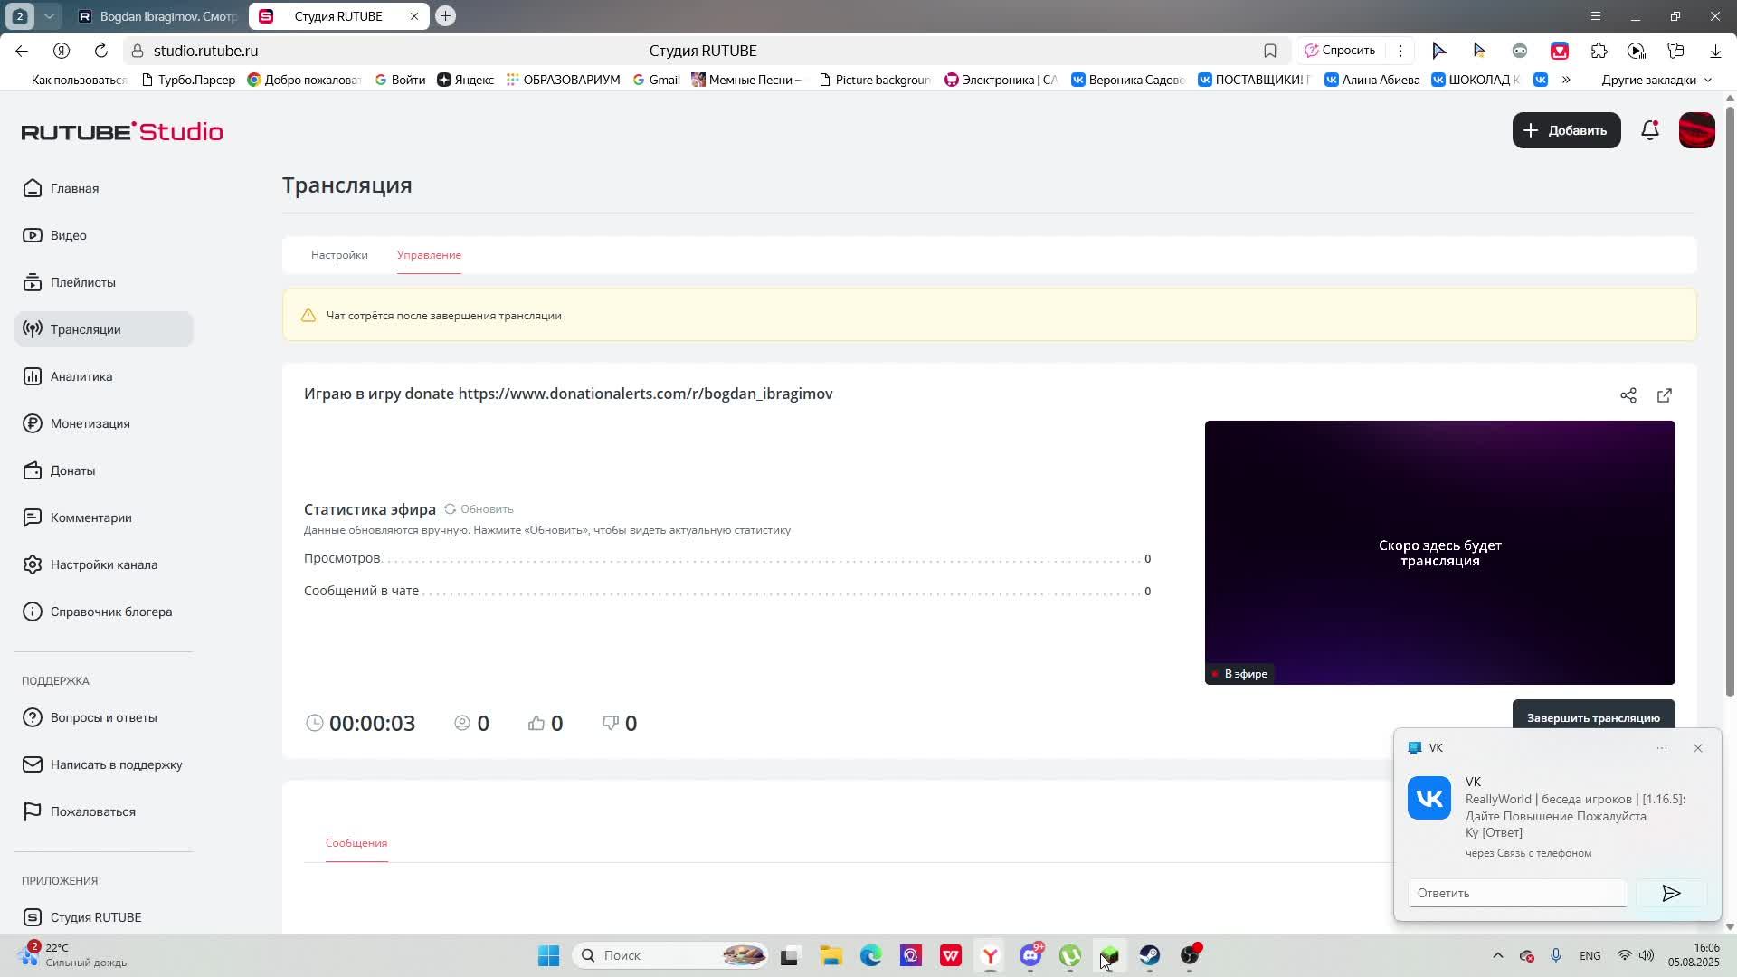This screenshot has width=1737, height=977.
Task: Open stream in new window icon
Action: tap(1664, 395)
